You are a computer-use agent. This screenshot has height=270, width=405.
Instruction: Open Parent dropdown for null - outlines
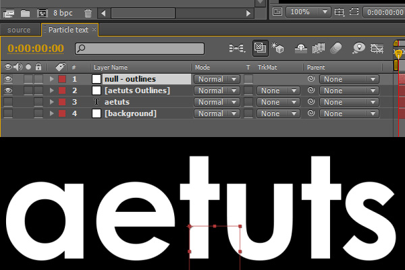pos(349,79)
